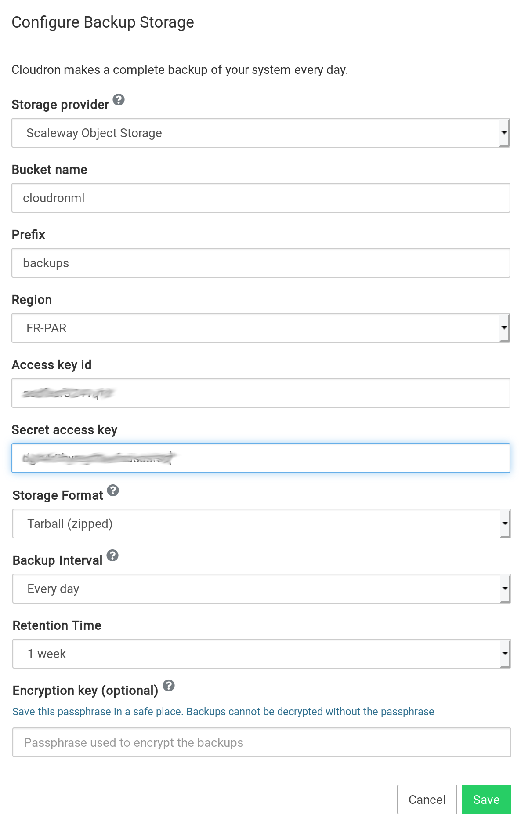Click the Storage Format help icon
This screenshot has height=818, width=521.
pyautogui.click(x=113, y=491)
